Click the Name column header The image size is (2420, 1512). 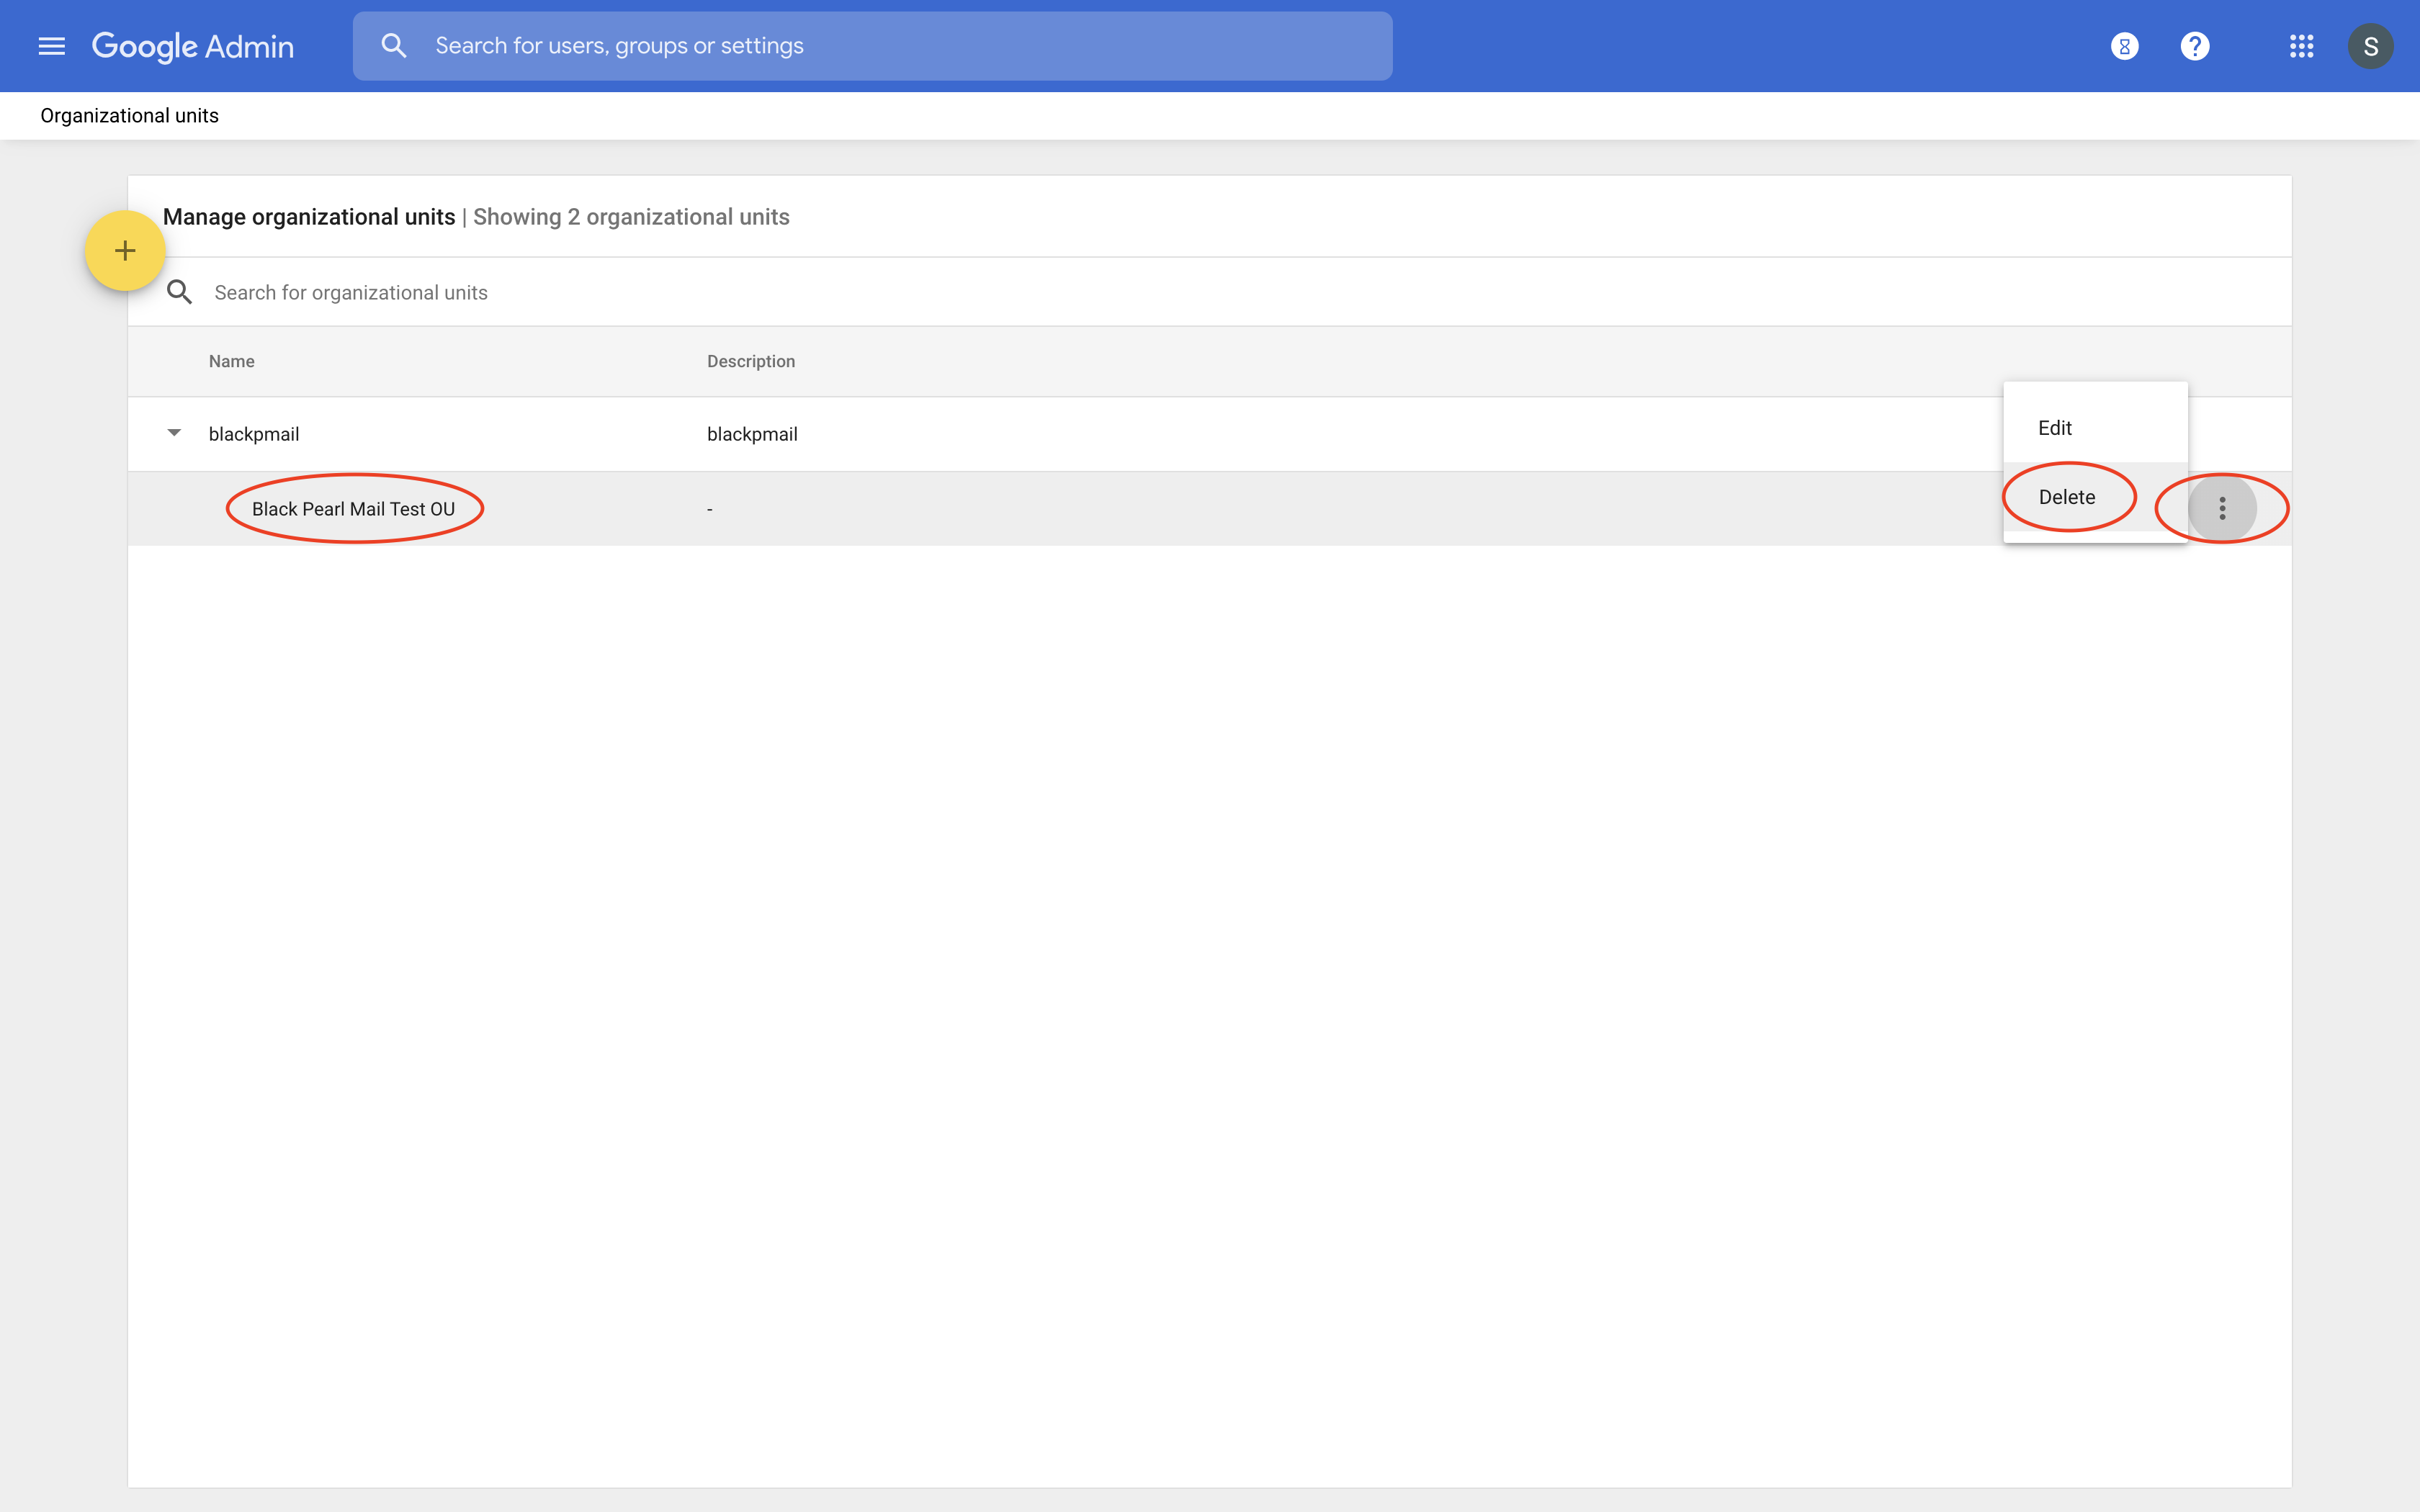pos(232,361)
